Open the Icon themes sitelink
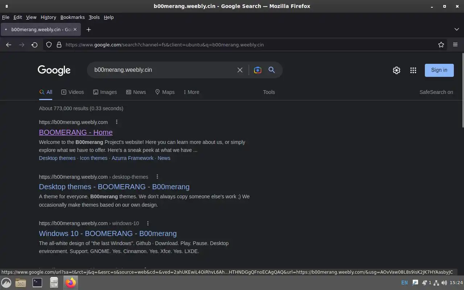Viewport: 464px width, 290px height. [x=94, y=158]
